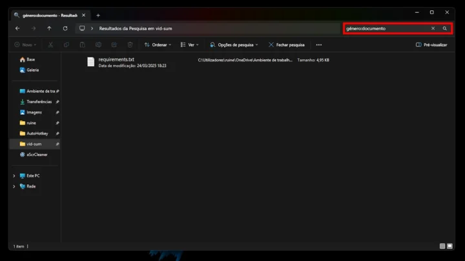The image size is (465, 261).
Task: Toggle the Pré-visualizar preview pane
Action: (x=431, y=45)
